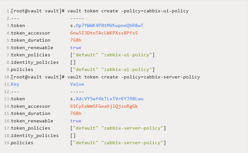Click the token_policies label on line 17
The height and width of the screenshot is (153, 248).
pyautogui.click(x=31, y=128)
